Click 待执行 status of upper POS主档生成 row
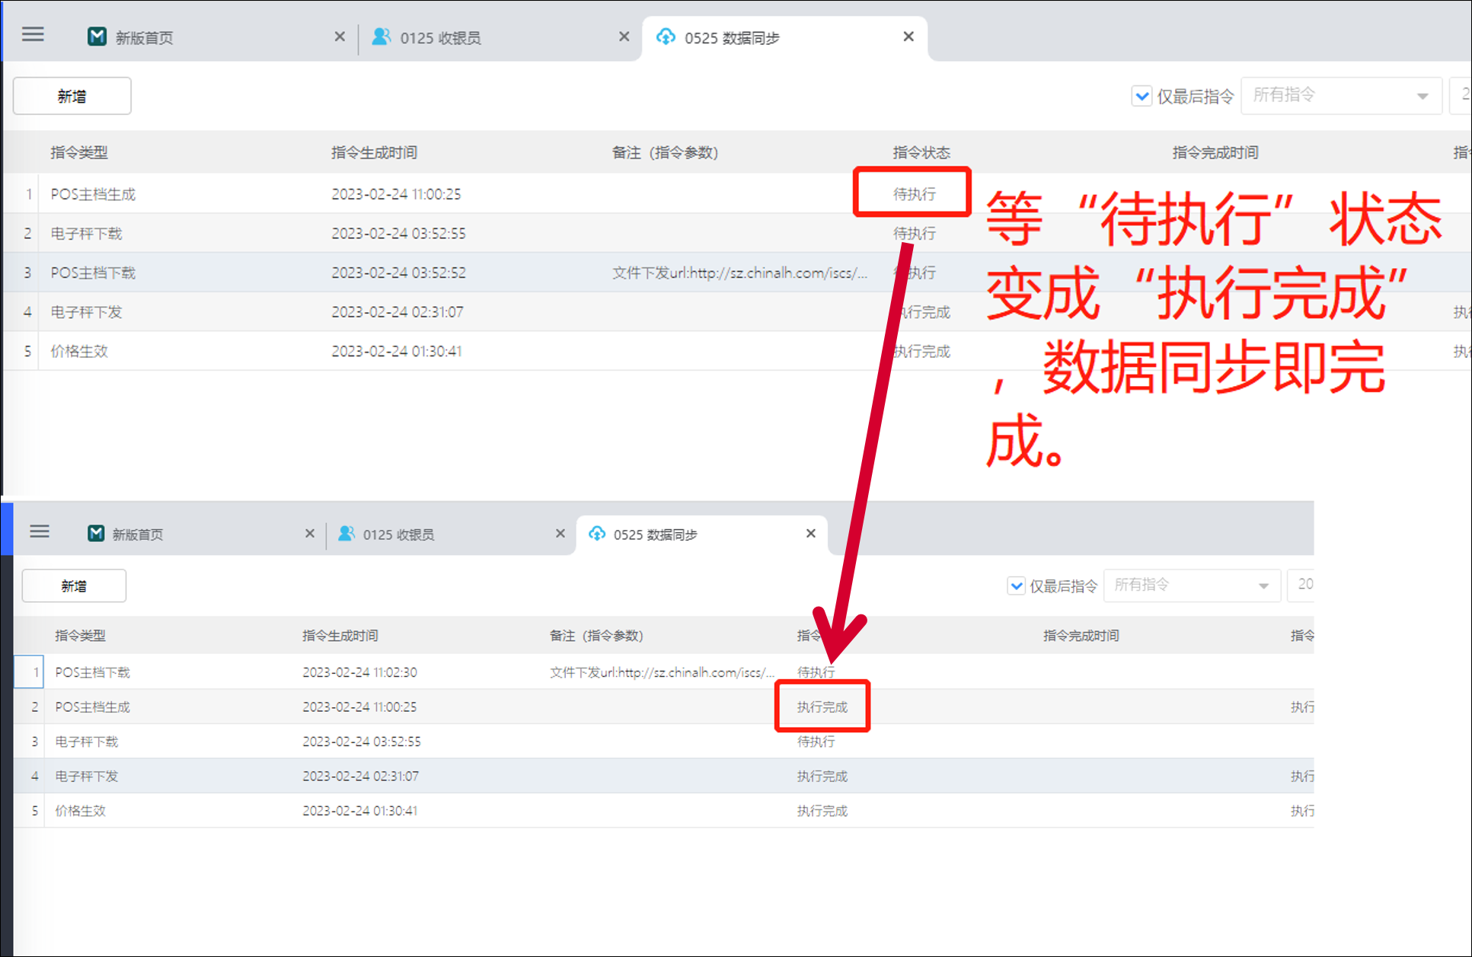1472x957 pixels. [915, 194]
